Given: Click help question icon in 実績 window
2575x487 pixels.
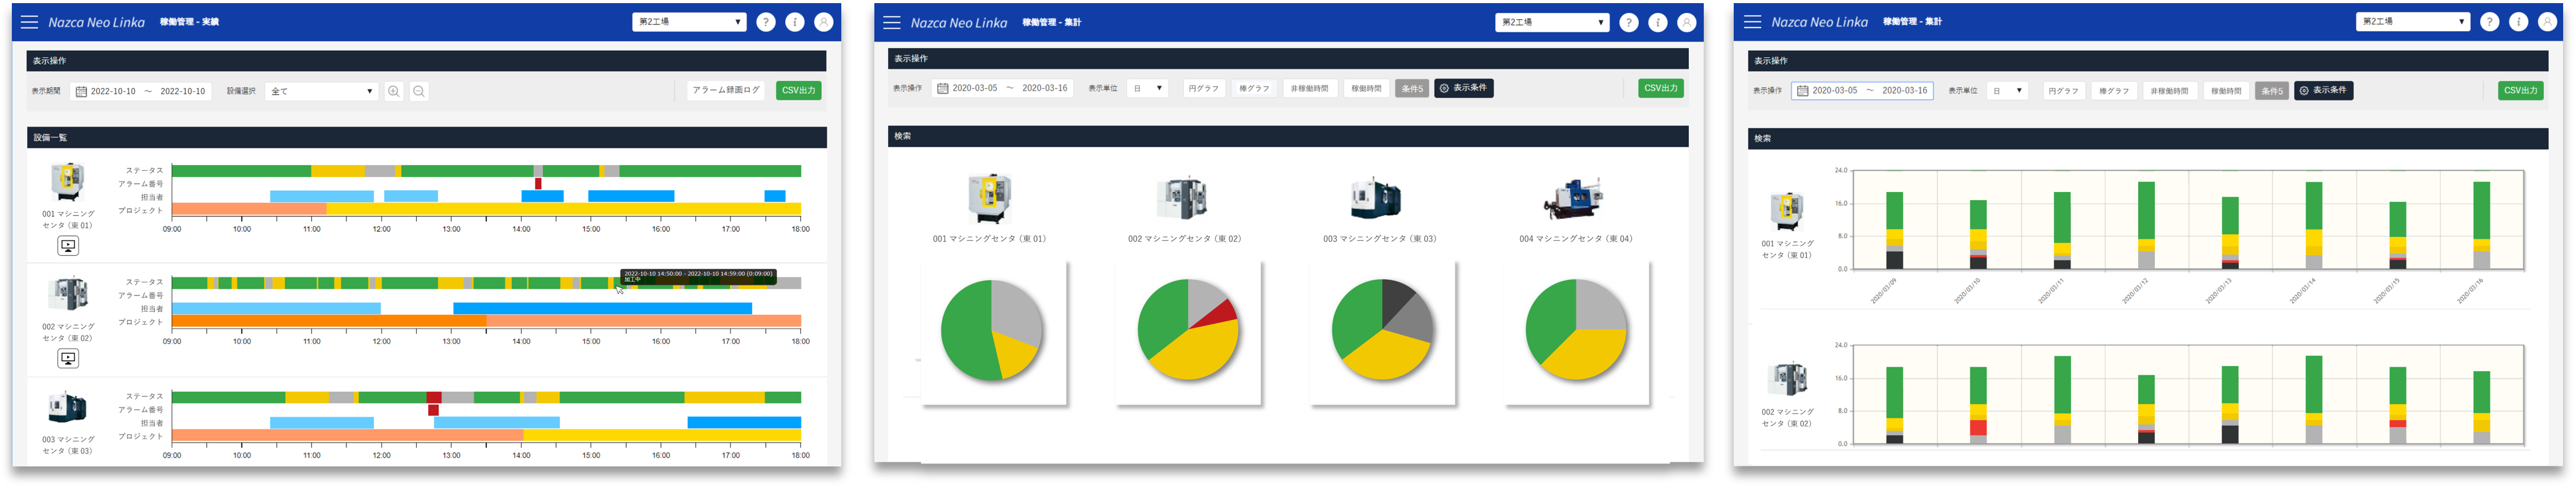Looking at the screenshot, I should point(766,22).
